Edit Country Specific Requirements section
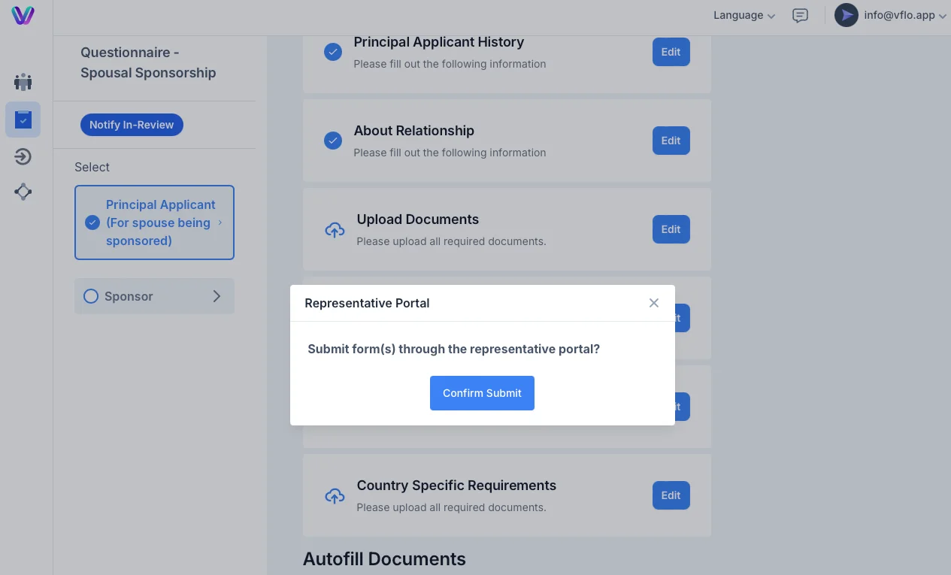This screenshot has height=575, width=951. 671,495
